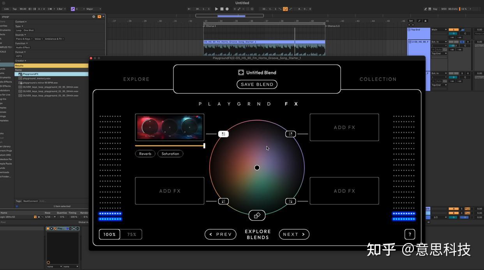Screen dimensions: 484x270
Task: Open the Type filter dropdown
Action: 18,26
